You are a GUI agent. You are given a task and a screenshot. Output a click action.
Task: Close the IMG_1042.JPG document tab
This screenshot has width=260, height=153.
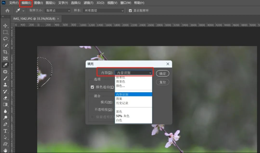coord(58,19)
